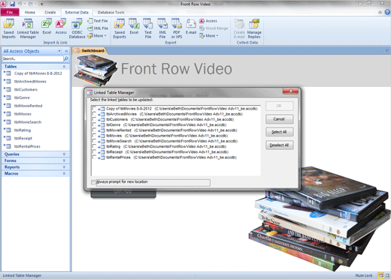Expand the Queries group in navigation pane
Viewport: 391px width, 279px height.
35,154
